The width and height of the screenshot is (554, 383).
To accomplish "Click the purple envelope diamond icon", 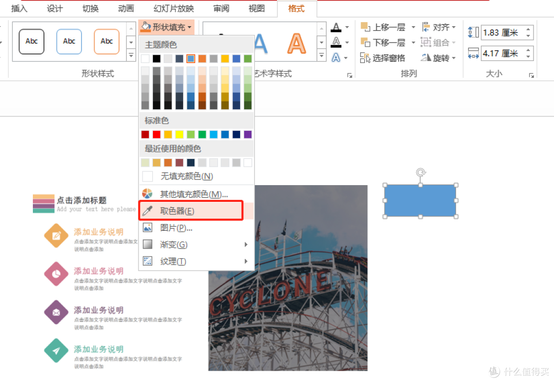I will pos(56,312).
